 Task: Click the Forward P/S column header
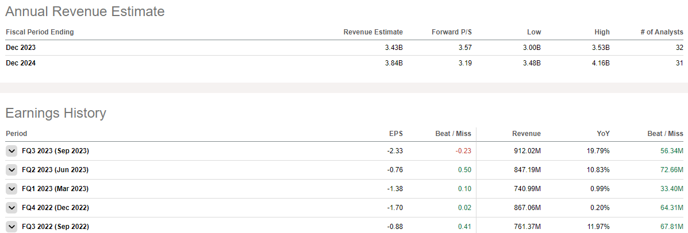tap(451, 32)
